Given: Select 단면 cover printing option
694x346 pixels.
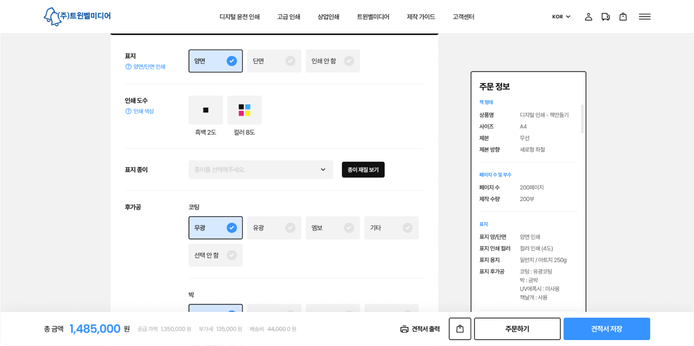Looking at the screenshot, I should click(274, 61).
